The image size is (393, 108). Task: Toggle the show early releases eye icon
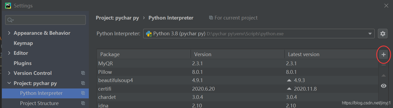pyautogui.click(x=383, y=86)
